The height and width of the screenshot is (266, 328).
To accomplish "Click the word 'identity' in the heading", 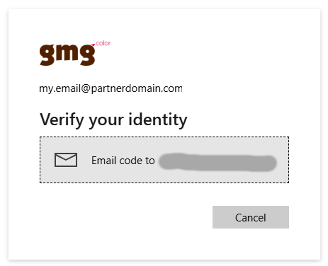I will tap(158, 120).
